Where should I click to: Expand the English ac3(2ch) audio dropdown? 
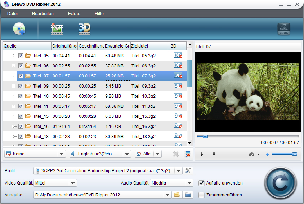click(x=100, y=154)
